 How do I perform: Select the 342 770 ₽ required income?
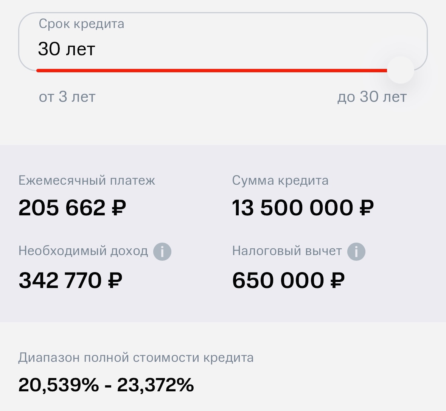pyautogui.click(x=70, y=280)
